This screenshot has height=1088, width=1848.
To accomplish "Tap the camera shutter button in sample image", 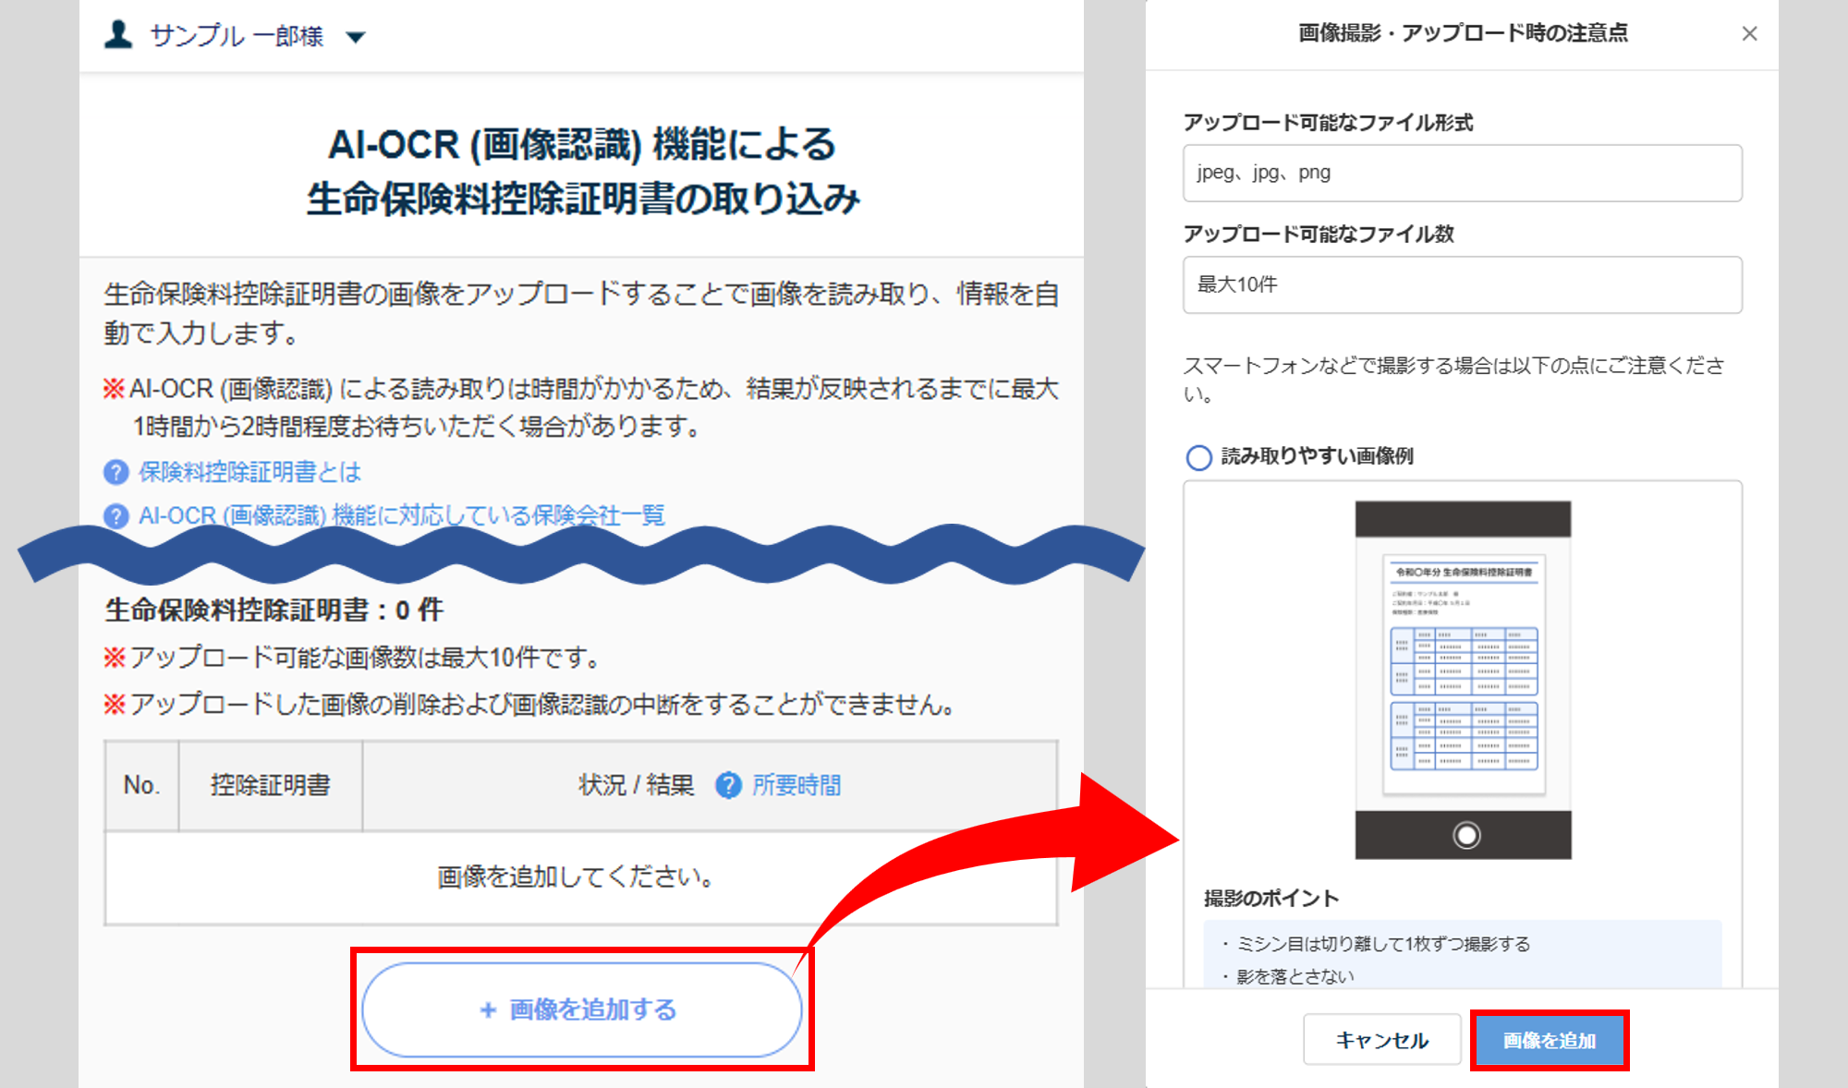I will pos(1466,835).
